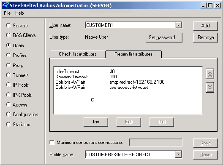Click the Steel-Belted Radius title bar icon
Screen dimensions: 223x165
tap(5, 5)
